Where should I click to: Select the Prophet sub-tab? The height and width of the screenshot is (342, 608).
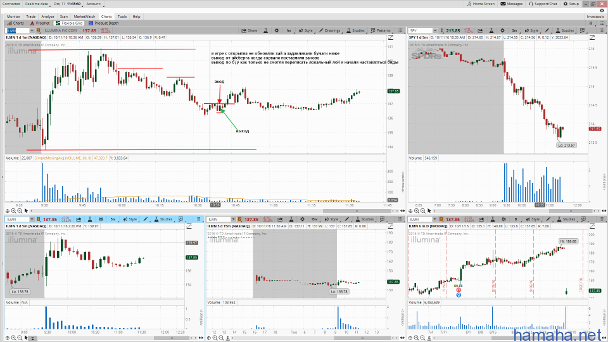(x=40, y=23)
